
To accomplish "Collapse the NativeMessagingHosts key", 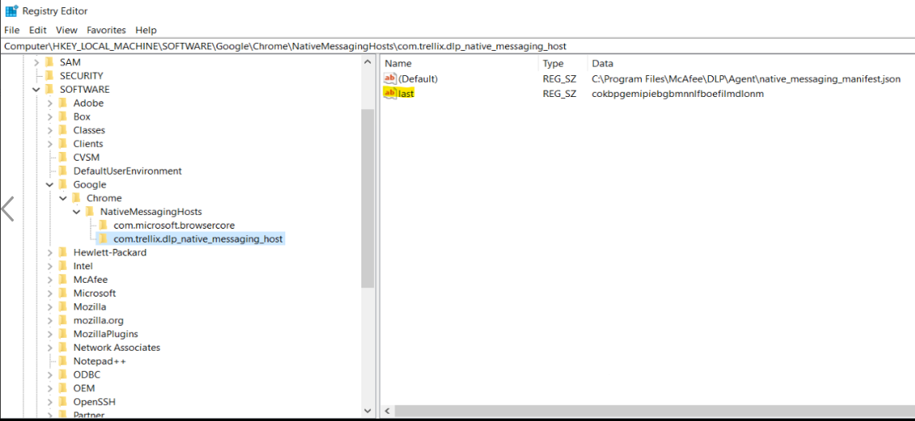I will point(77,212).
